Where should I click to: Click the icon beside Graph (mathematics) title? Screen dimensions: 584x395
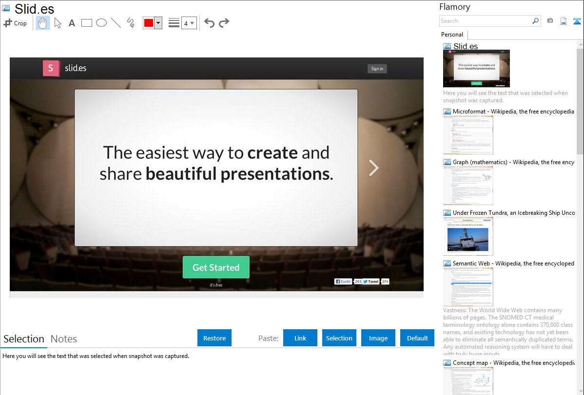point(447,162)
